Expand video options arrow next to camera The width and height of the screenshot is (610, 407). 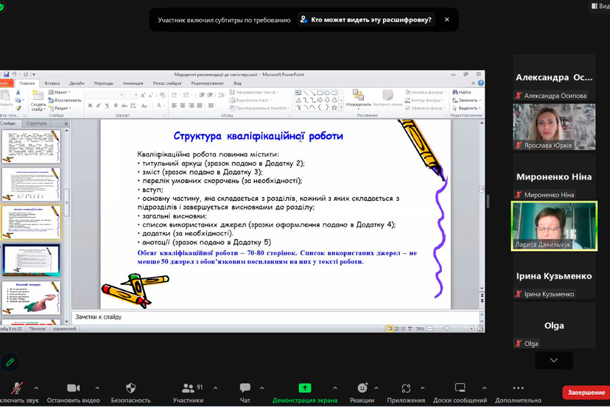(x=97, y=388)
